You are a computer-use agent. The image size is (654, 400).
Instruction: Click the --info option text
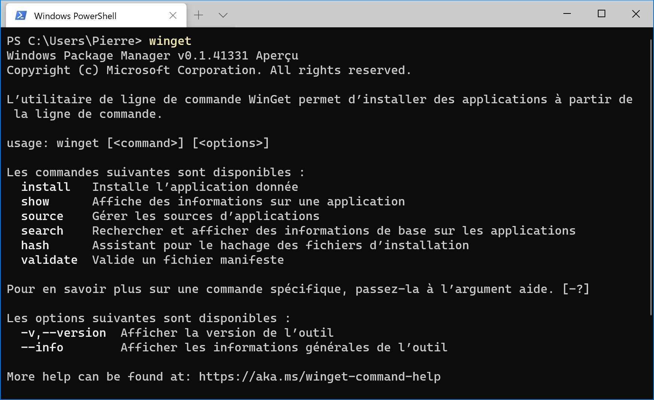point(42,347)
